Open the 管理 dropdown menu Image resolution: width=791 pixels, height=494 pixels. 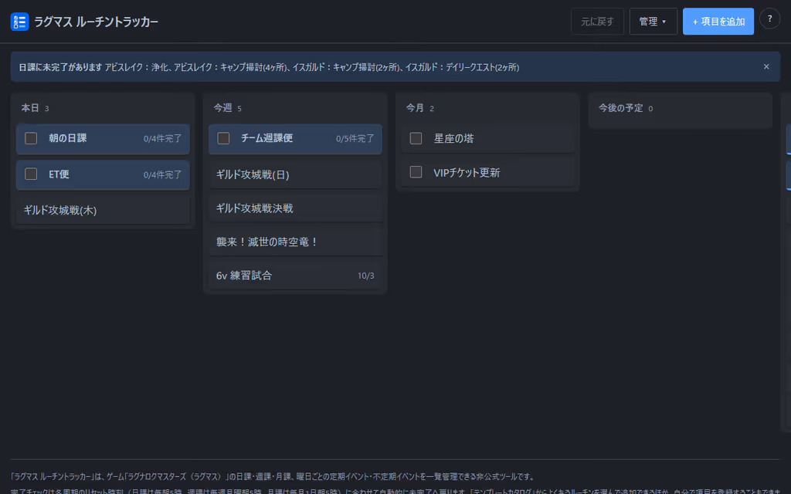[x=653, y=21]
